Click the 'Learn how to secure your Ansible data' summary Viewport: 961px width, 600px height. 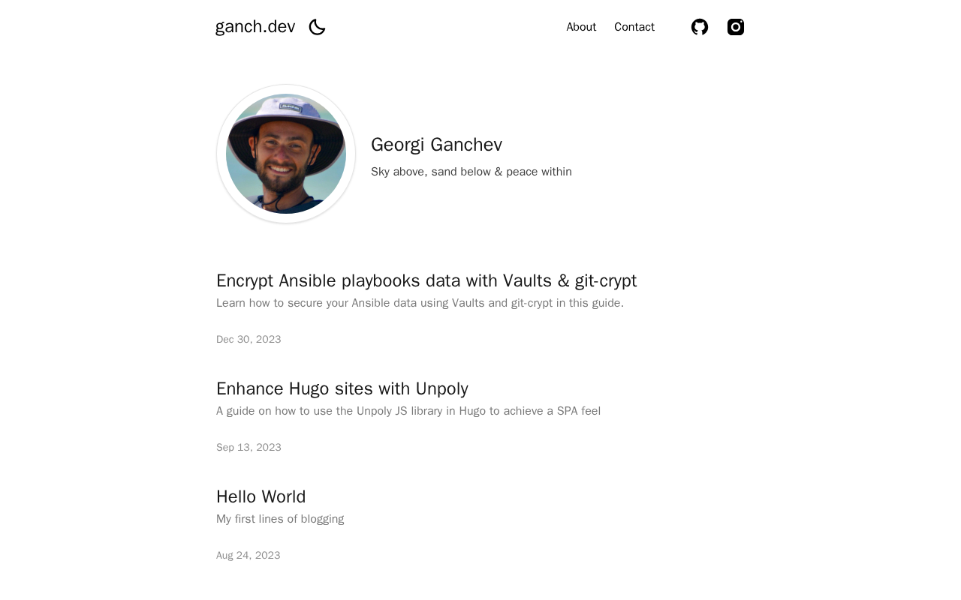click(x=420, y=303)
